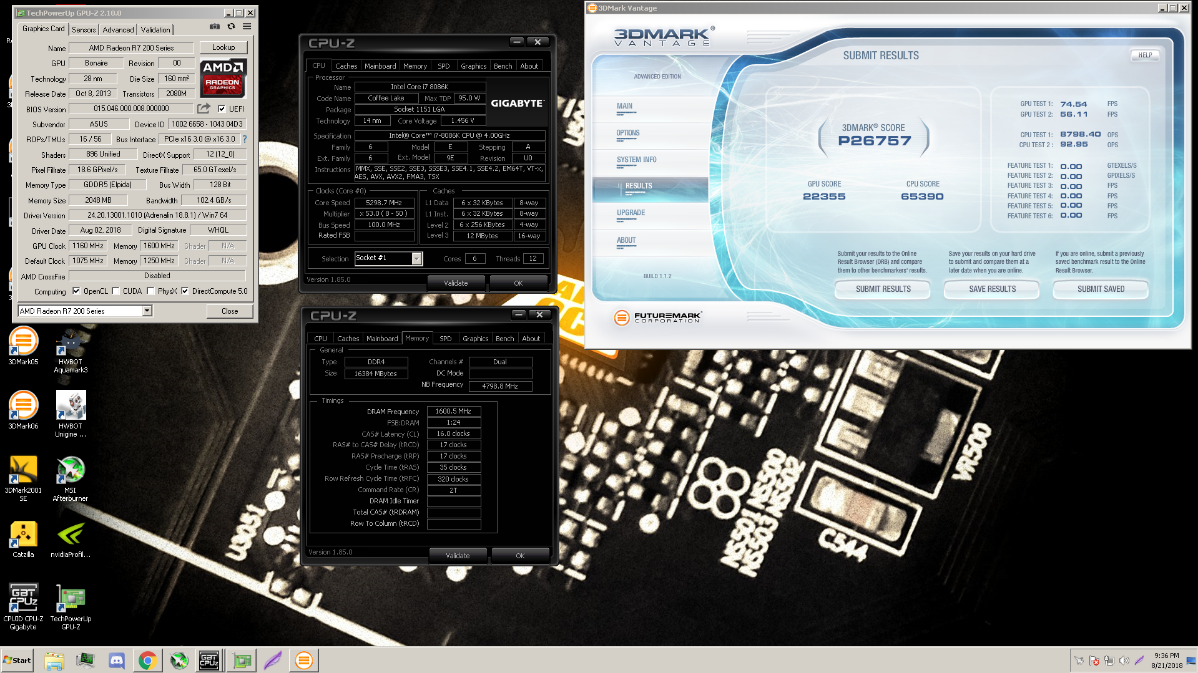Click the Windows Start button
1198x673 pixels.
(17, 661)
